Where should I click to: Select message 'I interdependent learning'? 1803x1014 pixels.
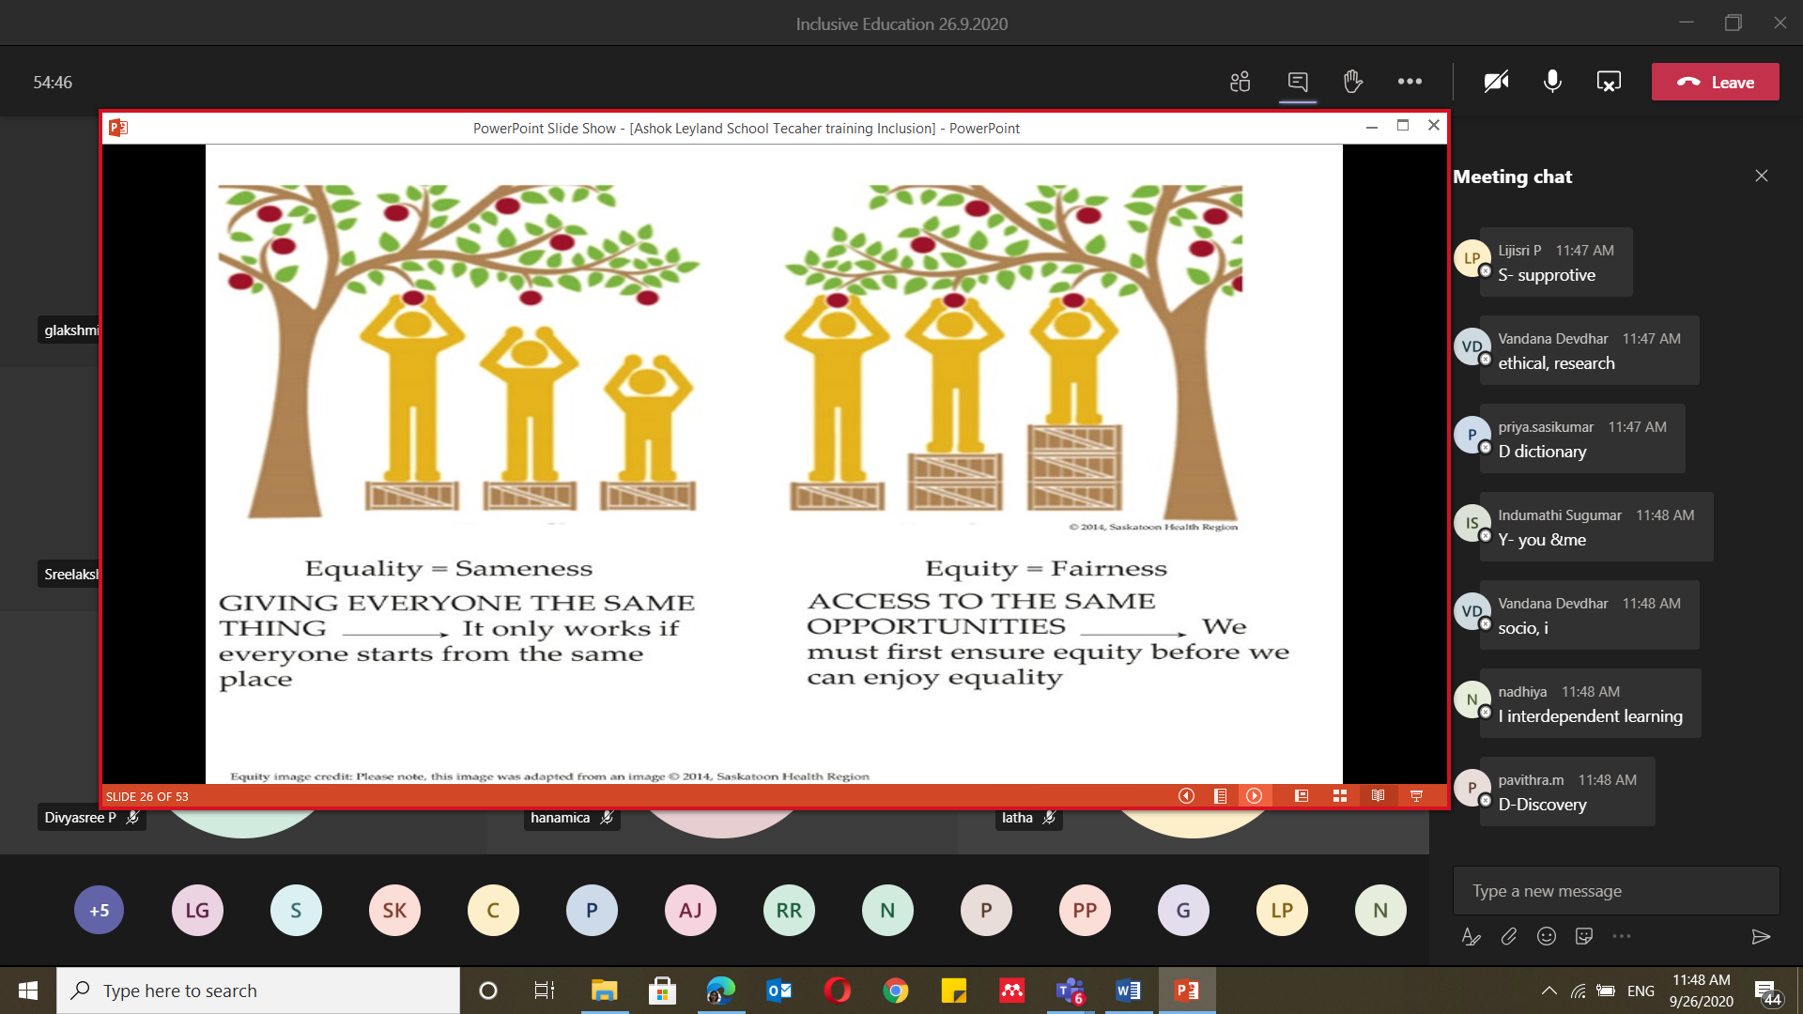(x=1590, y=716)
